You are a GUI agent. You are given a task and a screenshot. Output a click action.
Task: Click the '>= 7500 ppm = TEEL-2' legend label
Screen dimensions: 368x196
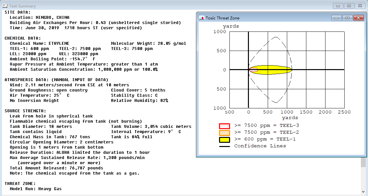267,132
